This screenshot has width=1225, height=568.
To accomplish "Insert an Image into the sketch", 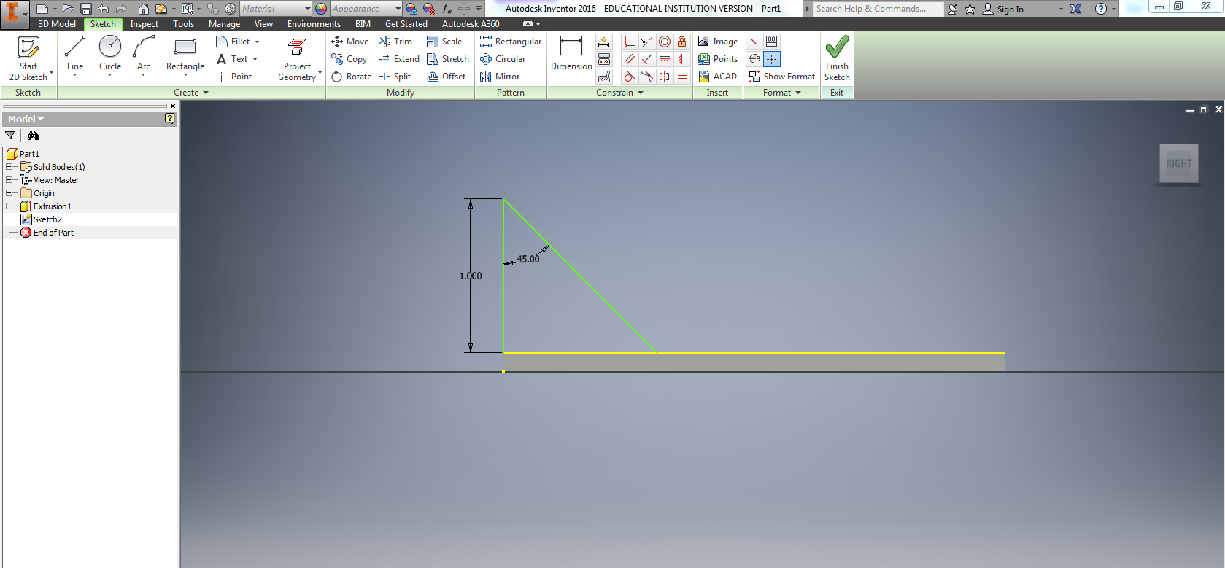I will click(718, 42).
